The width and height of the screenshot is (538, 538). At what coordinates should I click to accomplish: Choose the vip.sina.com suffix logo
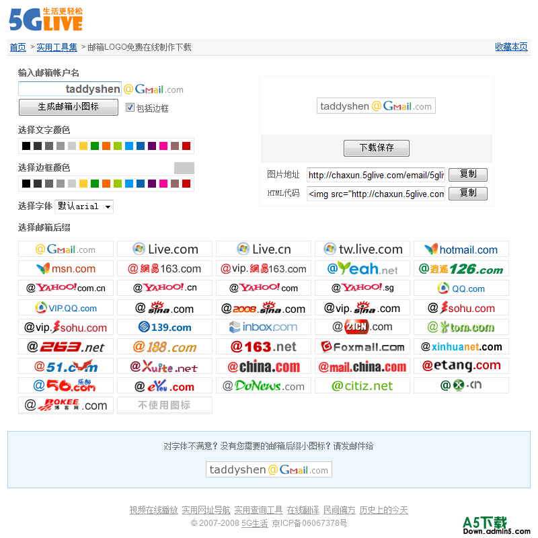click(x=362, y=308)
